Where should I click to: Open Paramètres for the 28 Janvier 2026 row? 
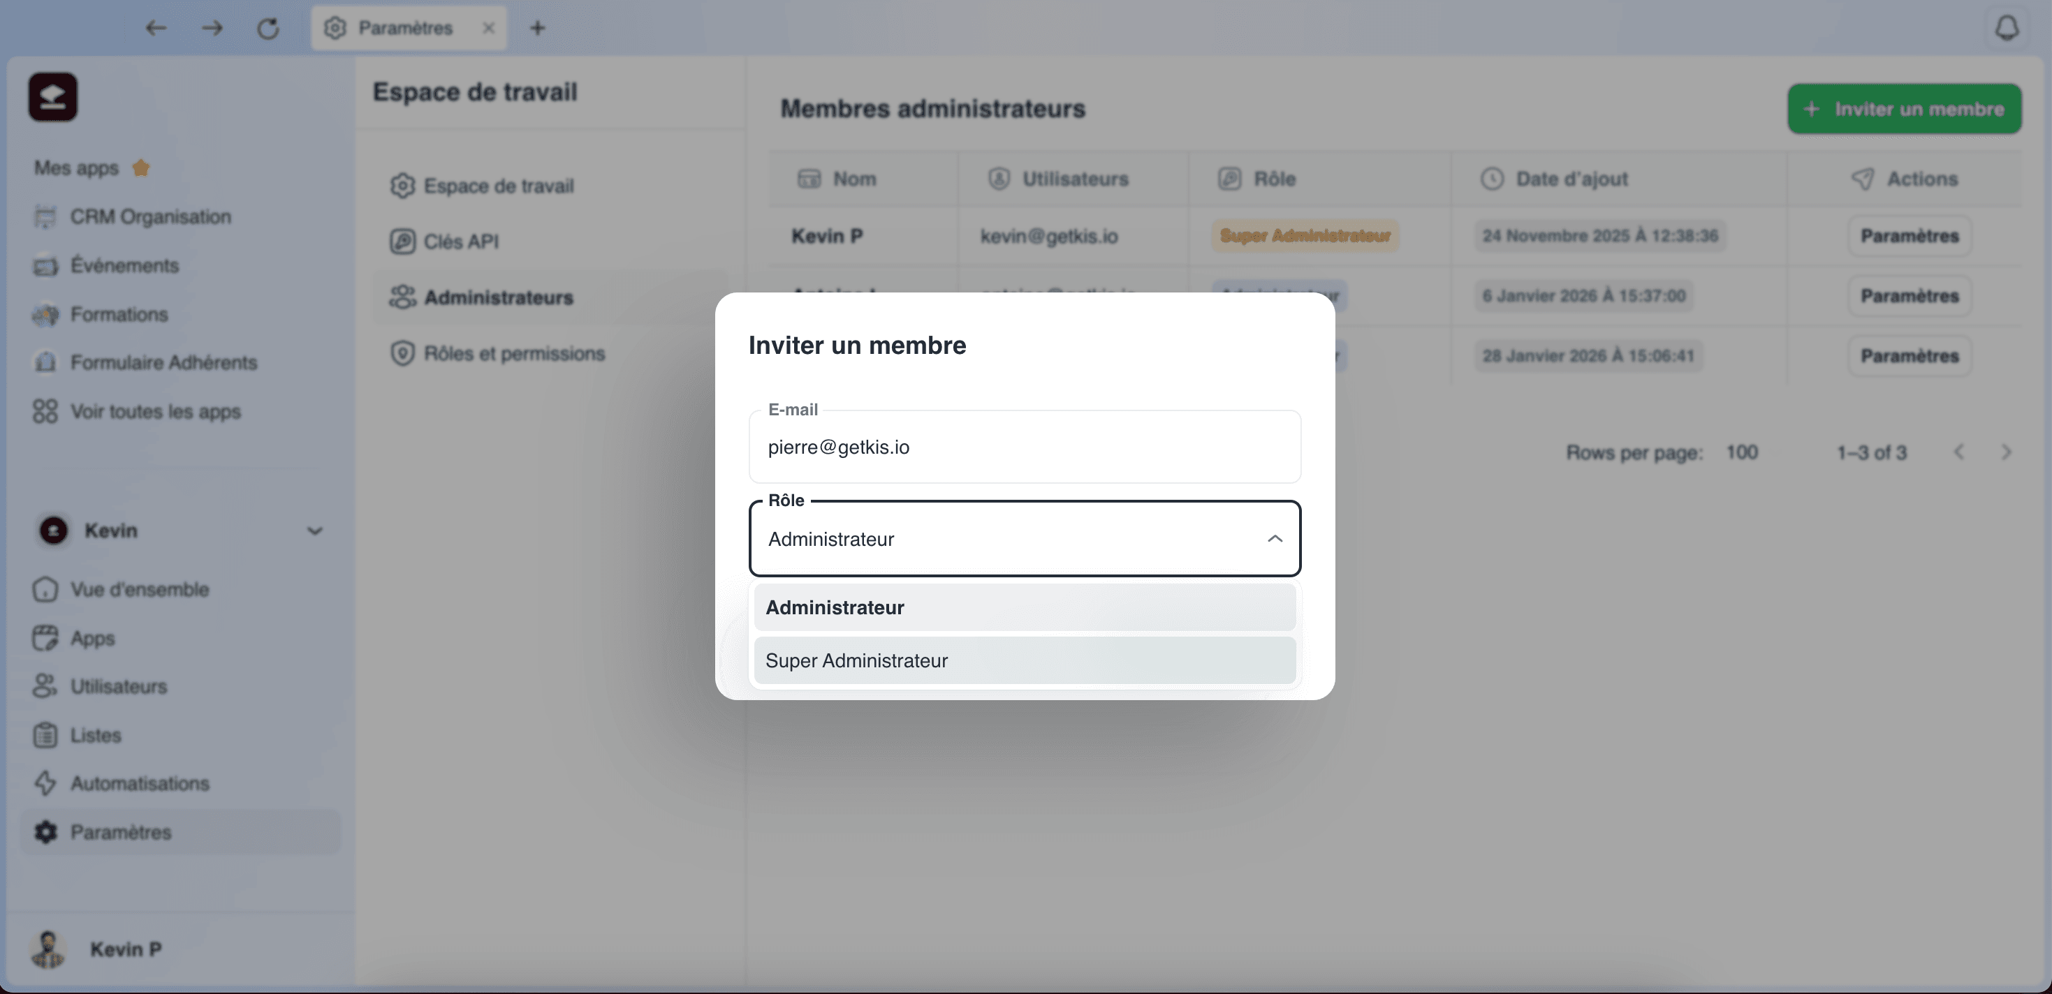click(1910, 356)
